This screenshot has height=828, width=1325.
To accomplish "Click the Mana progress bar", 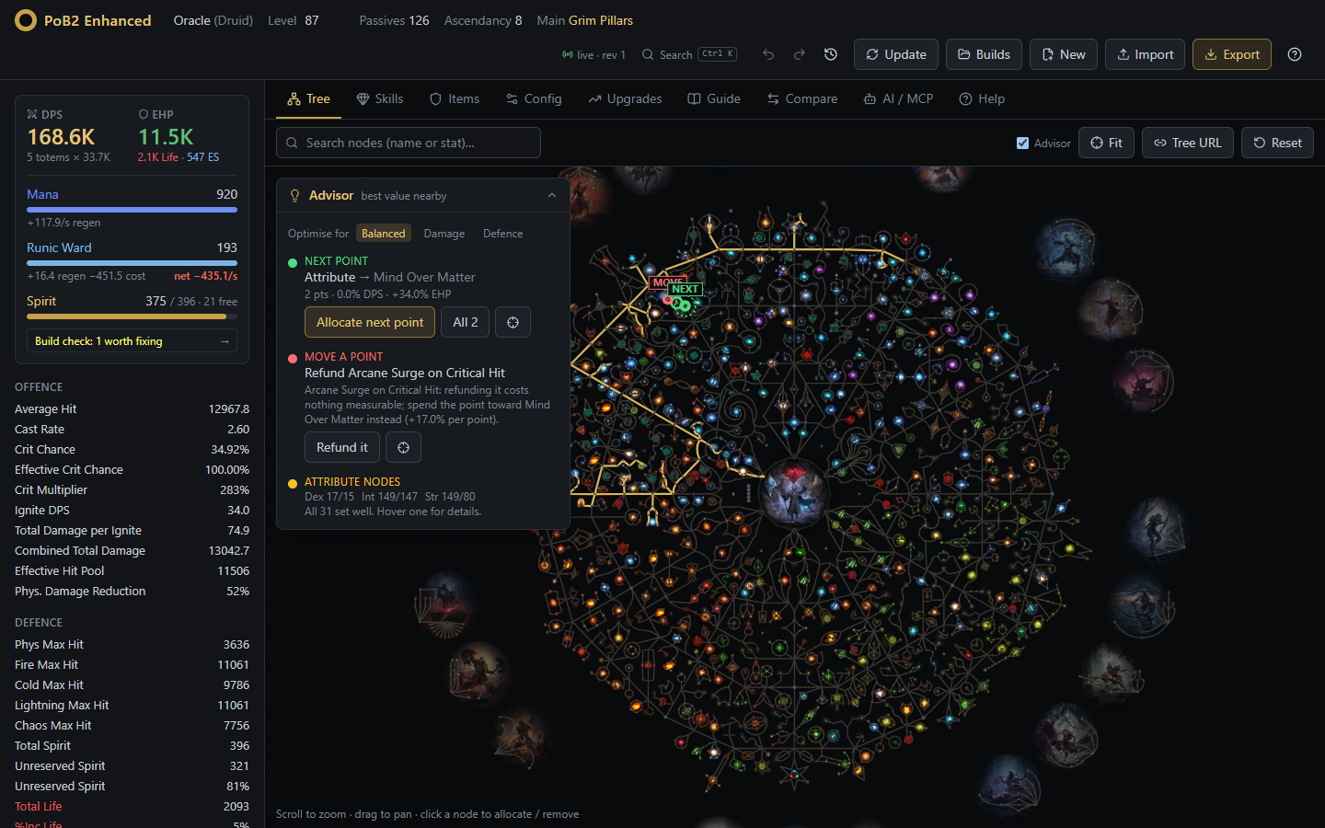I will pyautogui.click(x=132, y=210).
